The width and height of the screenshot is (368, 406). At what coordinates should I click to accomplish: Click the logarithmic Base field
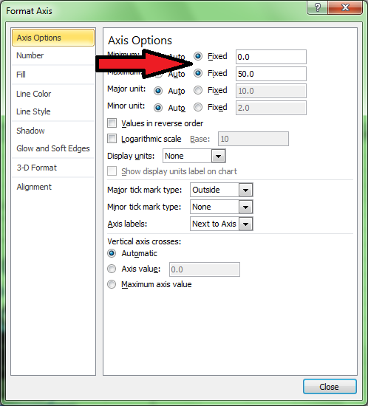(x=253, y=139)
